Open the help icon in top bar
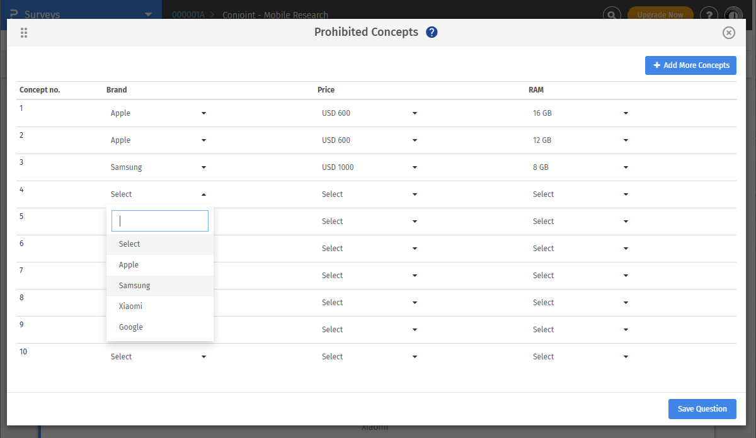The width and height of the screenshot is (756, 438). pyautogui.click(x=709, y=14)
